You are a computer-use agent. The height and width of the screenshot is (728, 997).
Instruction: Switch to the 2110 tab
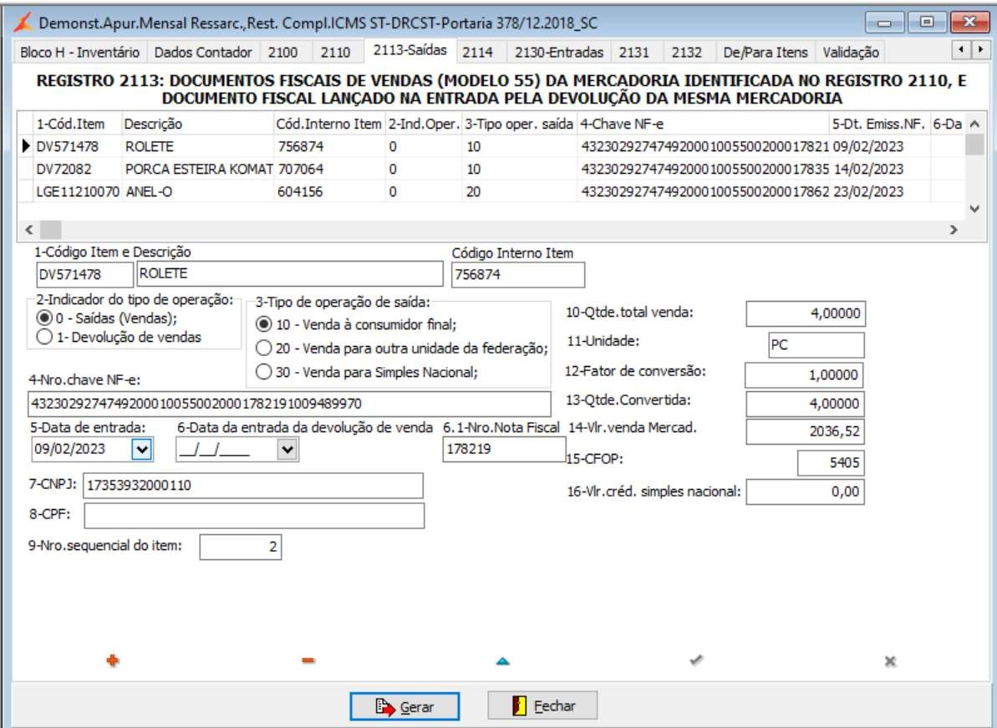click(335, 52)
